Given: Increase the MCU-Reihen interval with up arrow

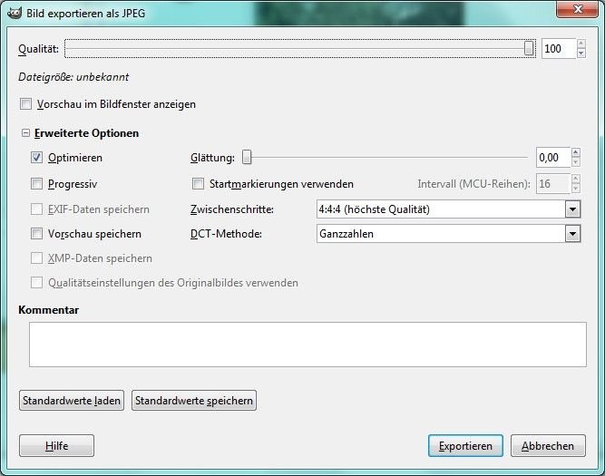Looking at the screenshot, I should point(576,179).
